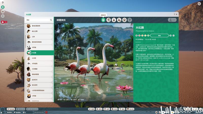Open the 總體資訊 clipboard tab icon
The image size is (203, 114).
(103, 20)
